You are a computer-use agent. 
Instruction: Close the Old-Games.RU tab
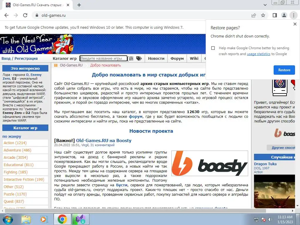pyautogui.click(x=68, y=5)
